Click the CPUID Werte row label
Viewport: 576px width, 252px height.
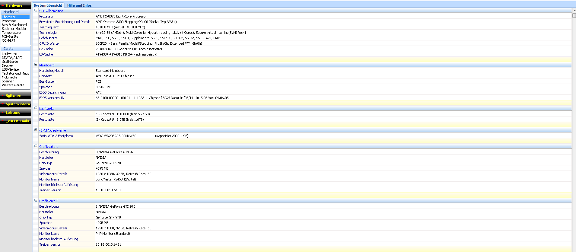coord(49,43)
